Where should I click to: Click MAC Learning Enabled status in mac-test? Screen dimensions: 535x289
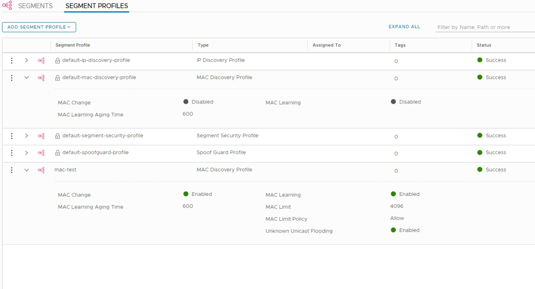pos(405,194)
